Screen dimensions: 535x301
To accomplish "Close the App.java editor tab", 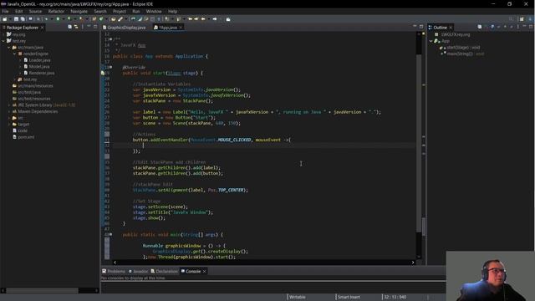I will pos(181,28).
